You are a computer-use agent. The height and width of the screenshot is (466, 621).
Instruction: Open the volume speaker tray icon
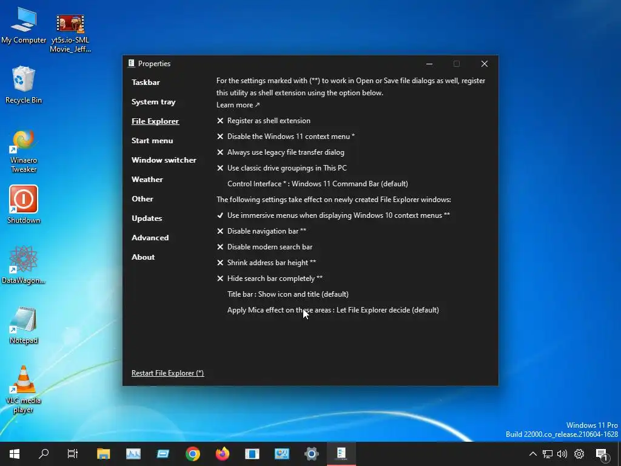pyautogui.click(x=562, y=454)
